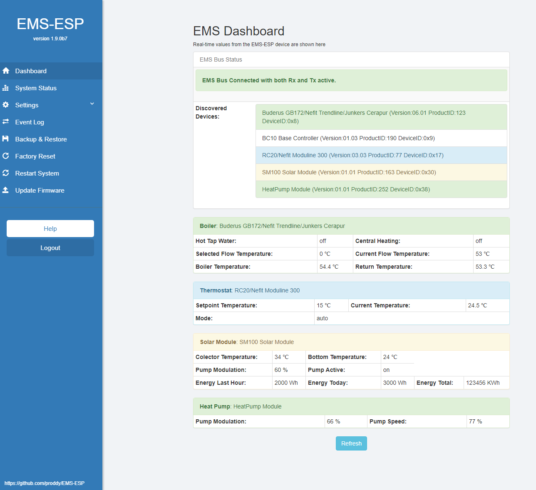Select the RC20/Nefit Moduline 300 device entry
This screenshot has height=490, width=536.
[352, 155]
